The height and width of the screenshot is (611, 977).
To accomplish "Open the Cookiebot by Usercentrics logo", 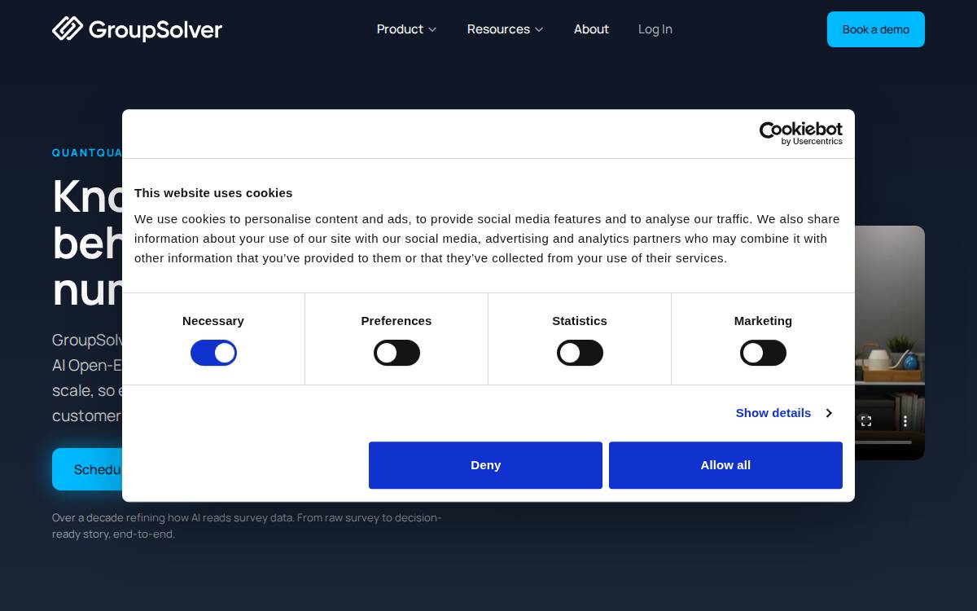I will click(800, 134).
